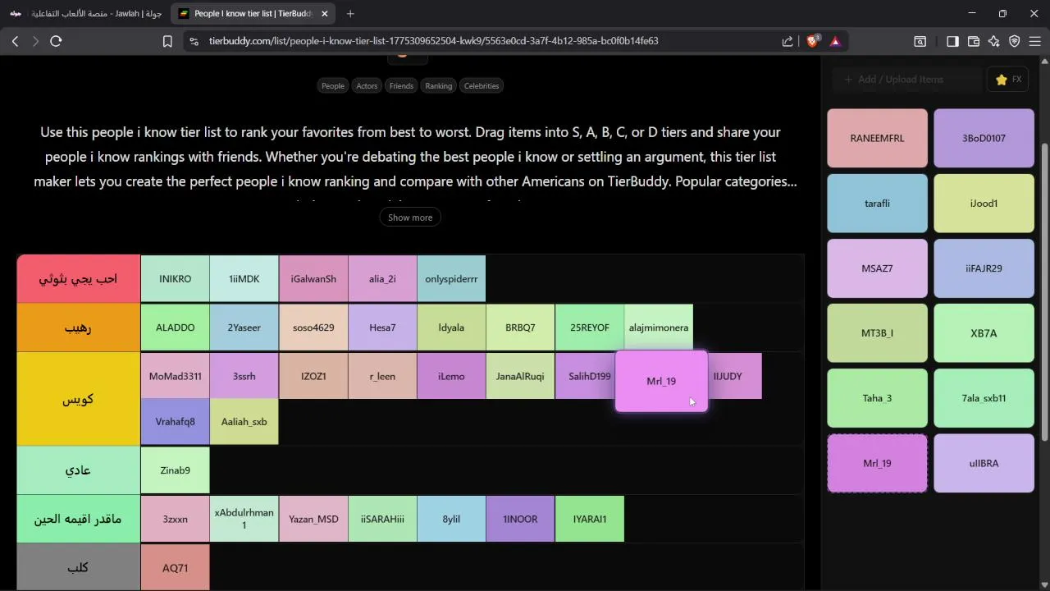Select the 'People I know tier list' tab
This screenshot has height=591, width=1050.
click(253, 13)
